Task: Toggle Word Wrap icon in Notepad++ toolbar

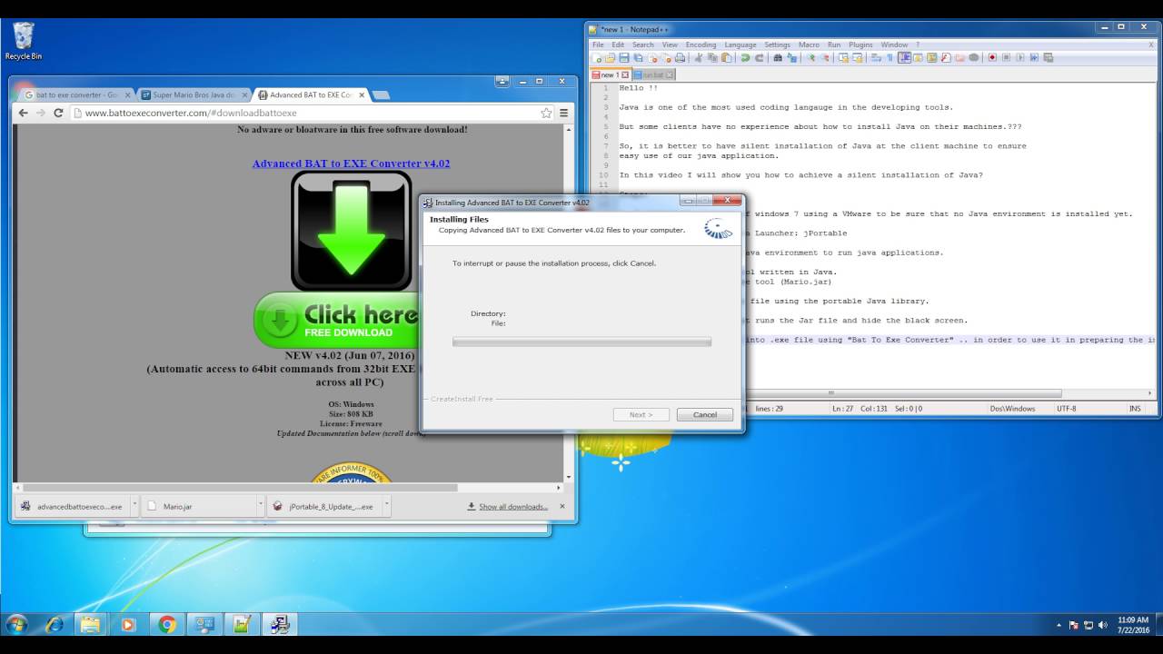Action: pyautogui.click(x=875, y=57)
